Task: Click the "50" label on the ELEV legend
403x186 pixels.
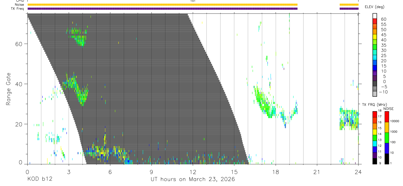Action: point(383,30)
